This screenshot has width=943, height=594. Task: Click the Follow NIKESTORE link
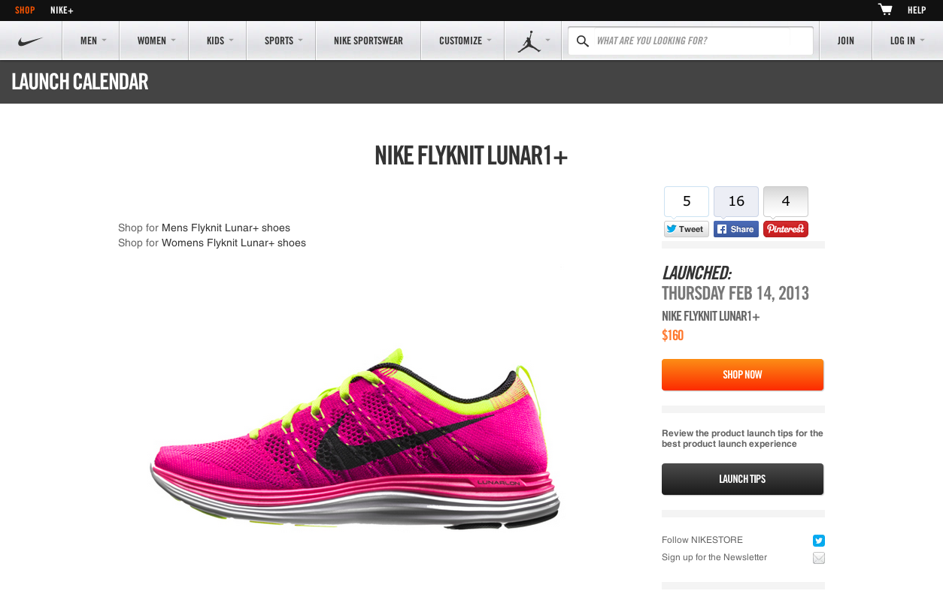click(x=702, y=540)
